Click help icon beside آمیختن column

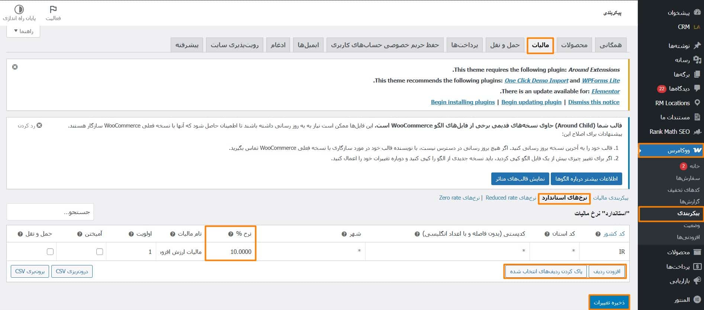point(79,234)
